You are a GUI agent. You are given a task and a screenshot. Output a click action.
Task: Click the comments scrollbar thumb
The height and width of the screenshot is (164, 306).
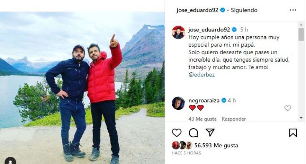(x=301, y=34)
